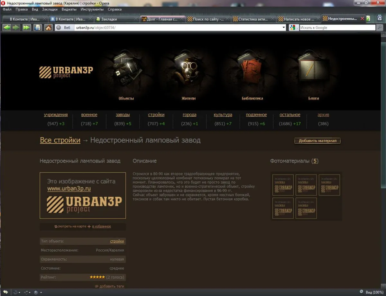Click the photo count (5) link
The width and height of the screenshot is (386, 296).
click(x=315, y=161)
